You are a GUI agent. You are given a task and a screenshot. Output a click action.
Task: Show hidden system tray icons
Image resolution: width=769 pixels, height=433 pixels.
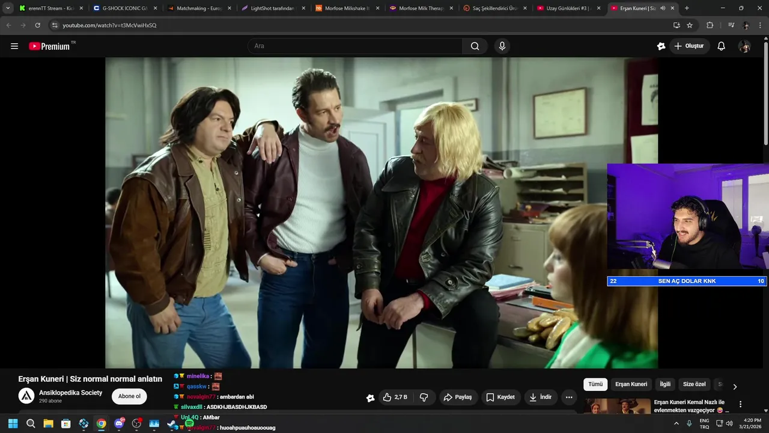click(x=676, y=423)
